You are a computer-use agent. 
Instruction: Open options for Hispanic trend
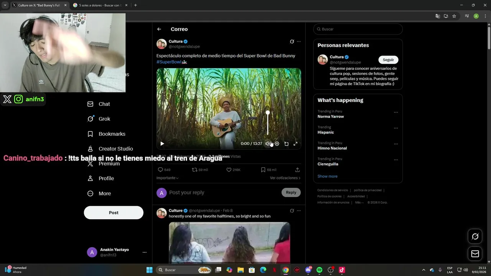pos(396,128)
